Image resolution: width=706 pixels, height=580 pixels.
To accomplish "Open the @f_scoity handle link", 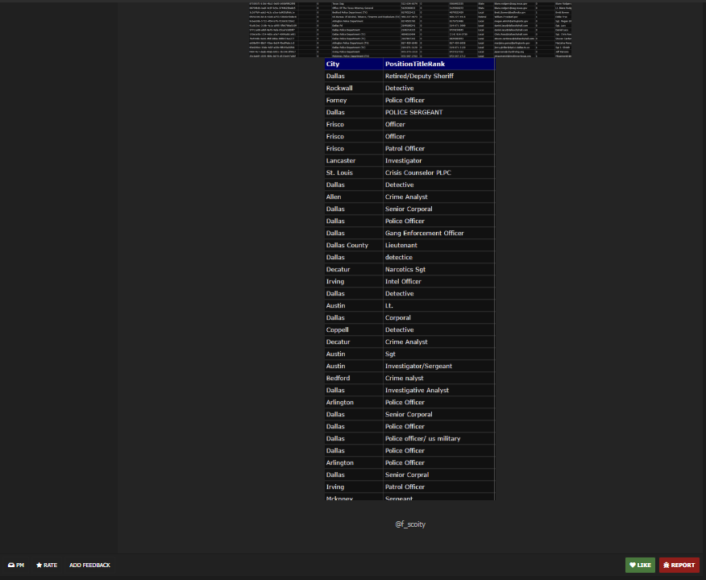I will tap(410, 524).
